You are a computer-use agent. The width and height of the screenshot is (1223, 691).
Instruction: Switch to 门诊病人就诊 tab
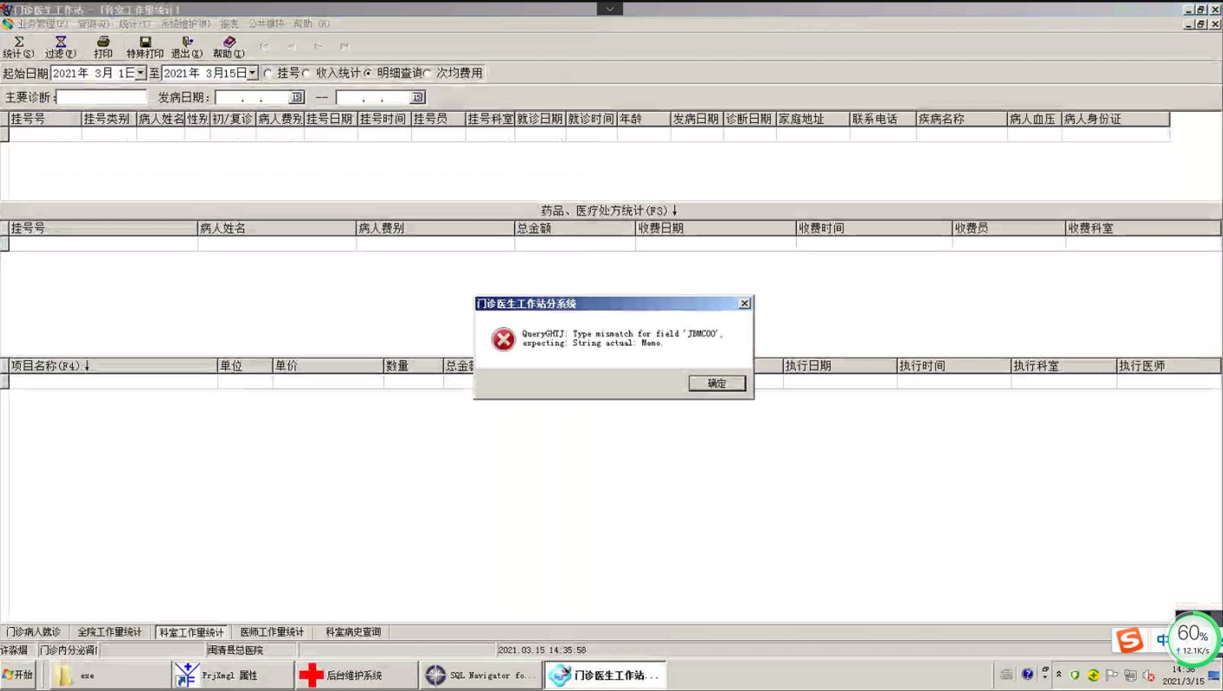(x=33, y=632)
